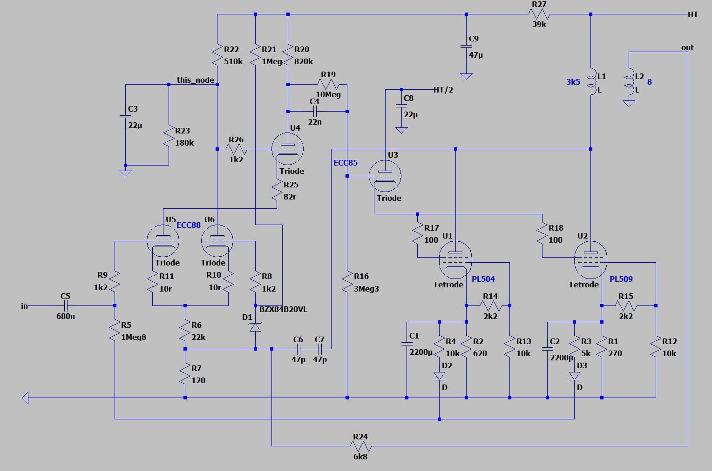Select resistor R25 82r symbol
Screen dimensions: 712x471
(x=277, y=190)
